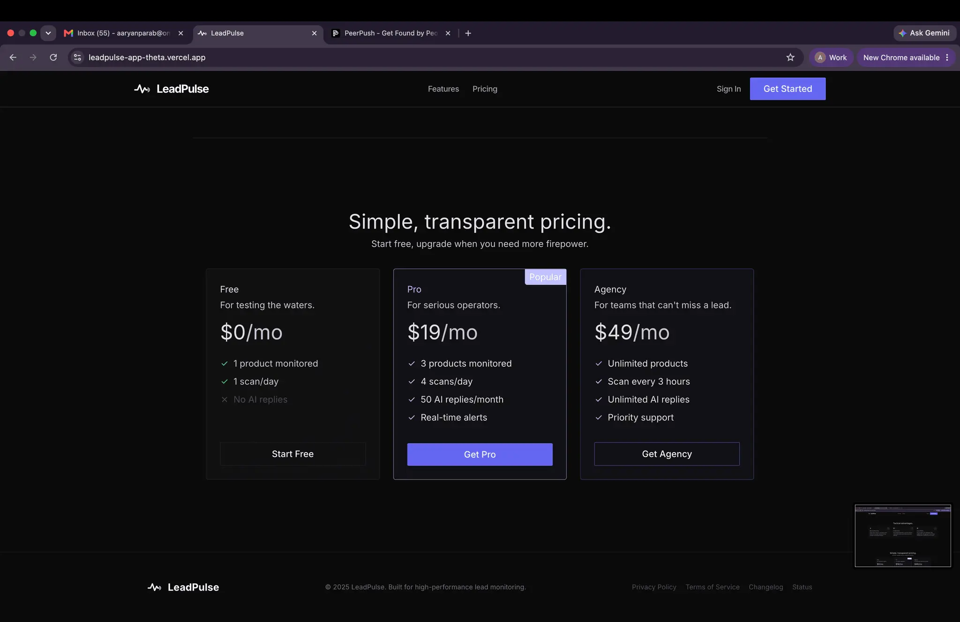Expand the tab search chevron

[48, 33]
